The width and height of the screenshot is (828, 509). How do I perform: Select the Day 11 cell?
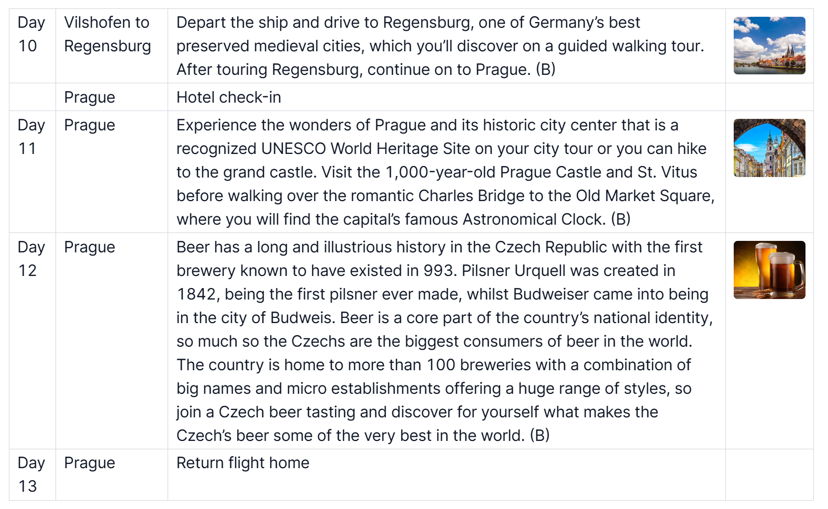coord(31,137)
